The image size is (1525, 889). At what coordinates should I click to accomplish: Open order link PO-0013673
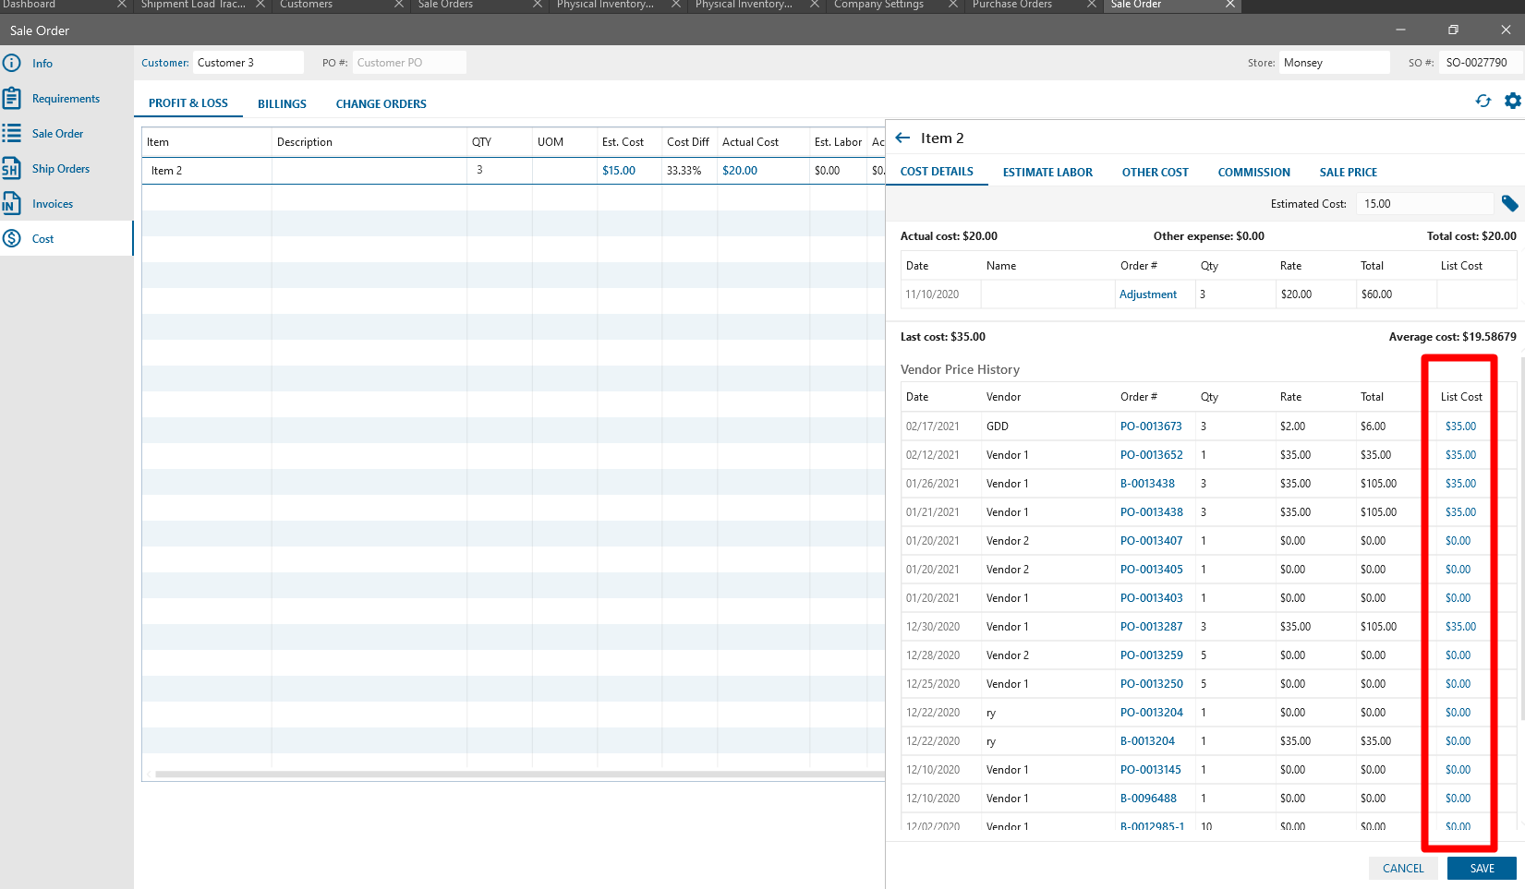click(1151, 426)
